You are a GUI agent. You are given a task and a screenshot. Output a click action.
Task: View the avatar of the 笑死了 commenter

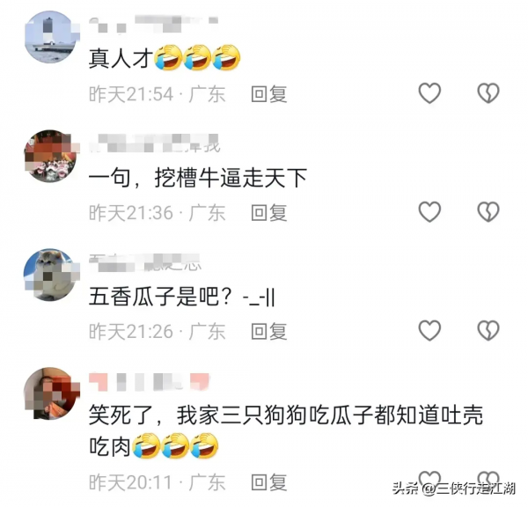50,393
